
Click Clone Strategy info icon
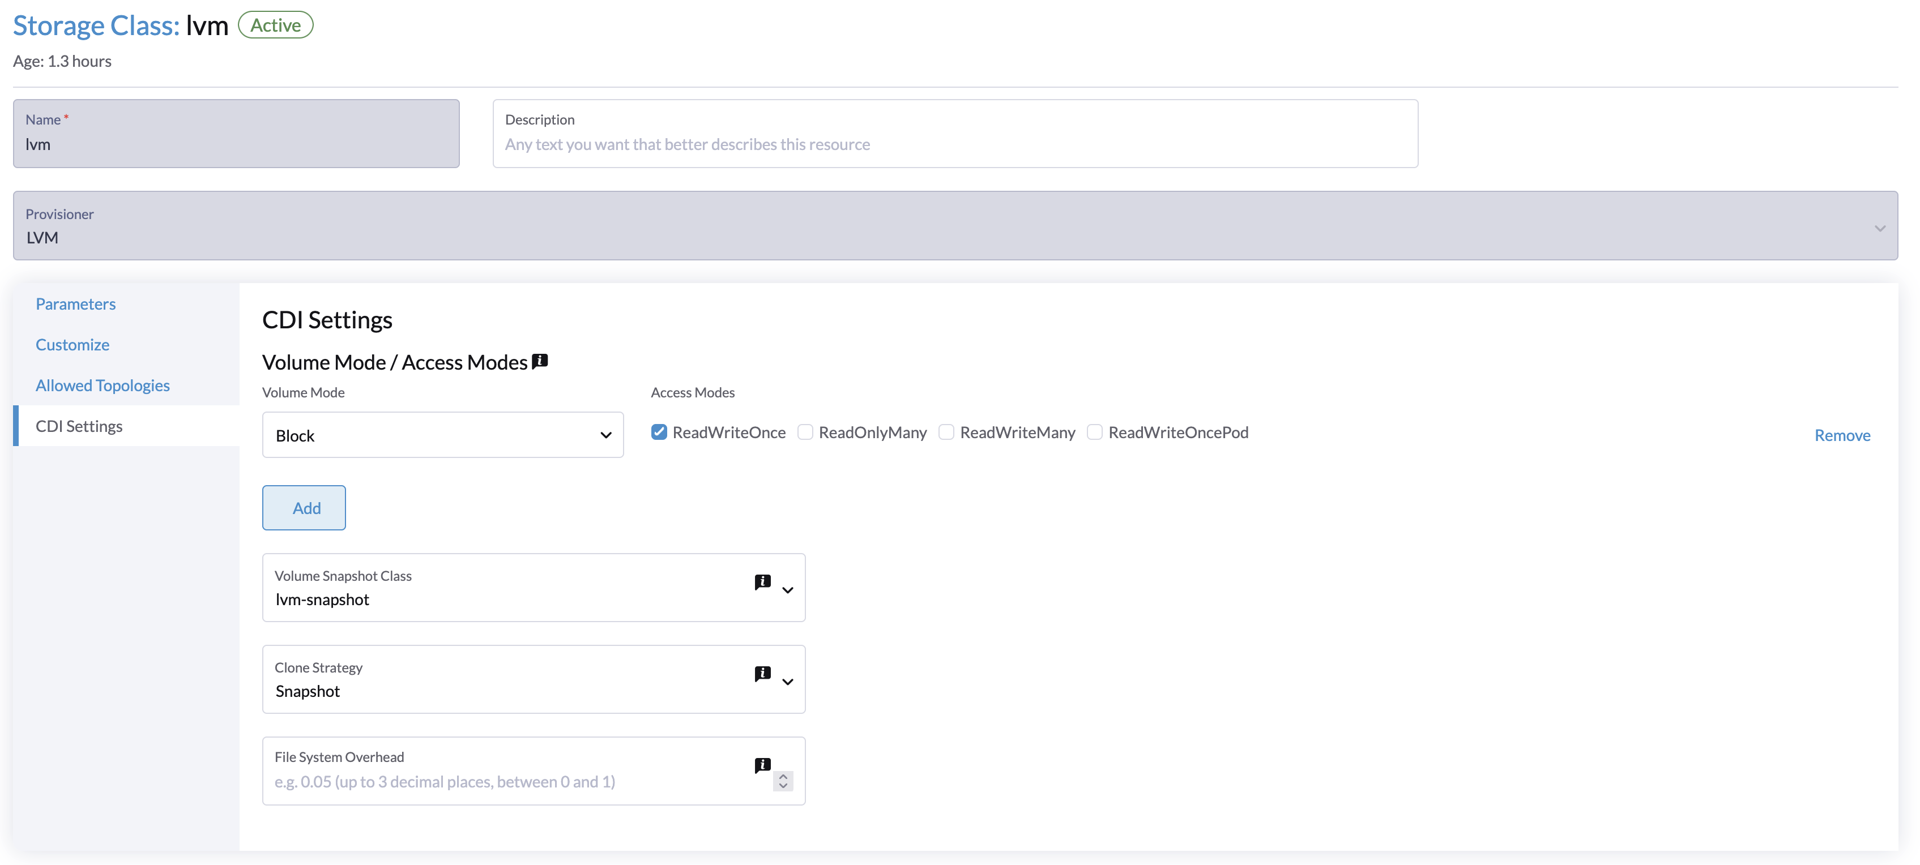762,674
